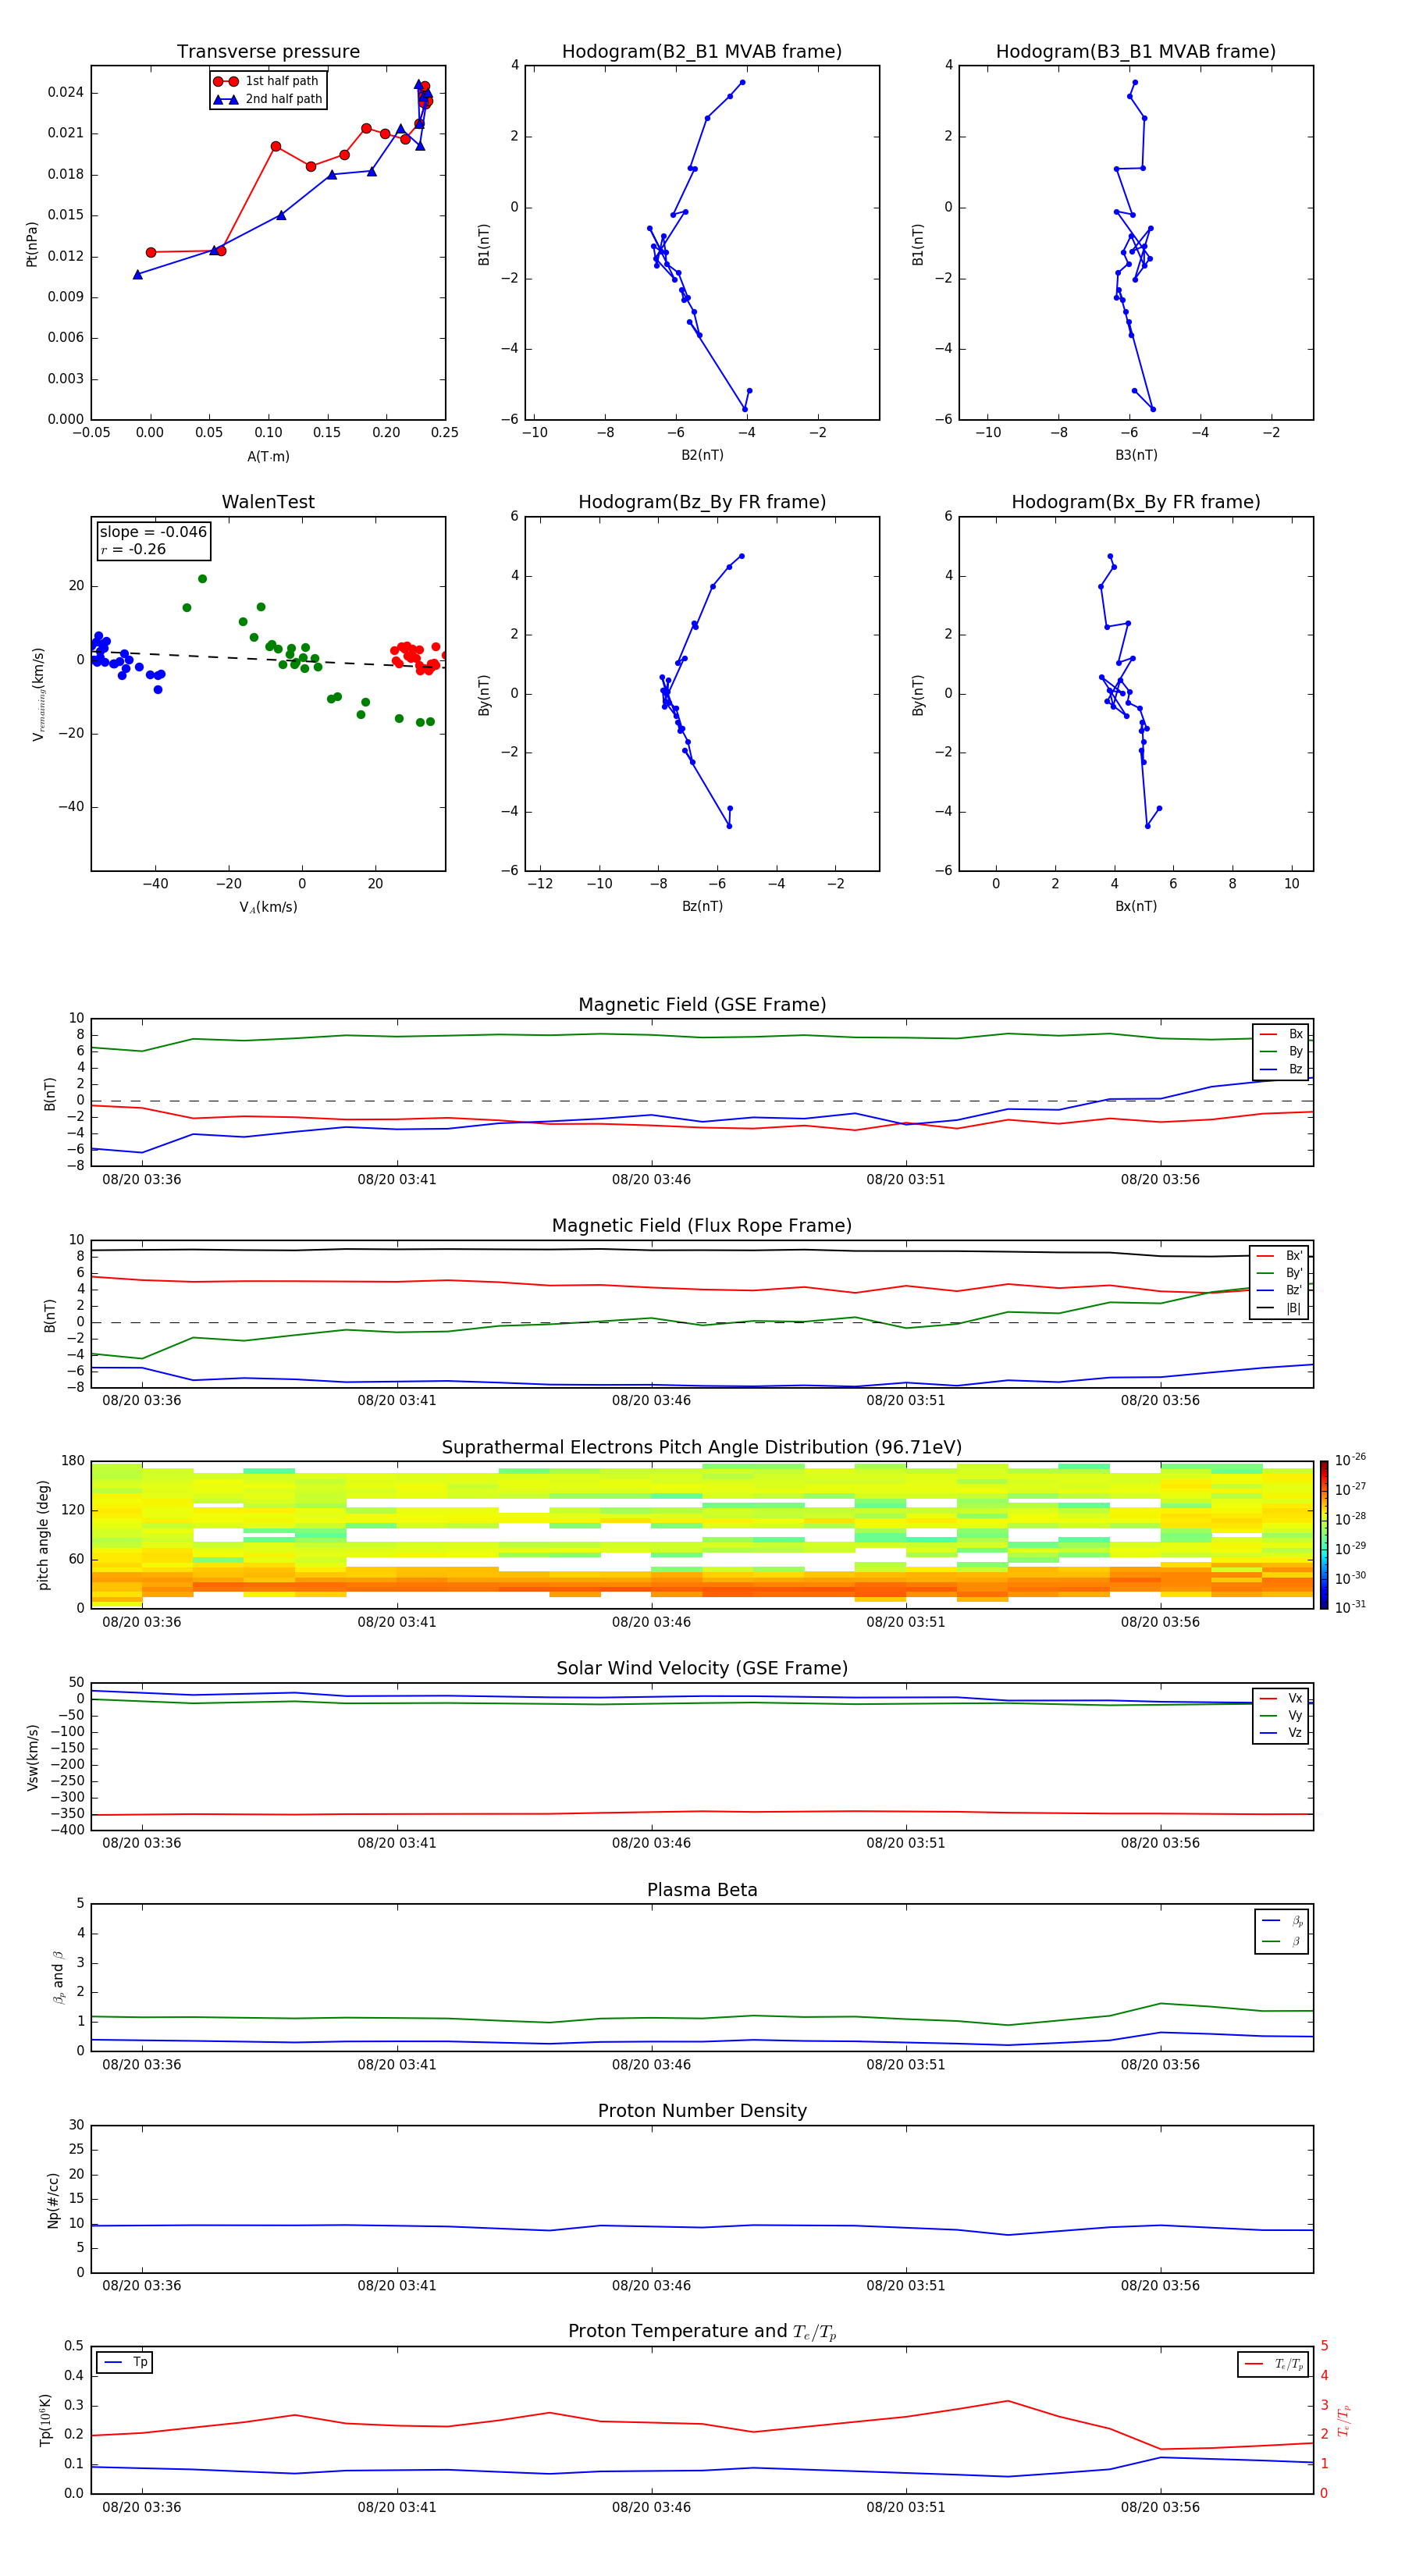1405x2576 pixels.
Task: Click the 'Transverse pressure' plot title
Action: [268, 51]
